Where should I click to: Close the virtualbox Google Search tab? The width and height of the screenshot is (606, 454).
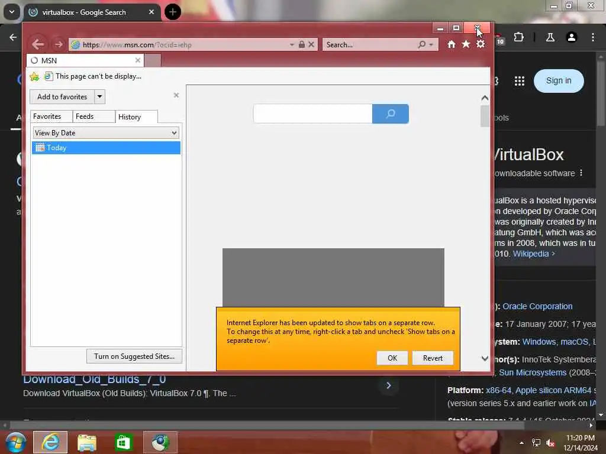tap(151, 12)
